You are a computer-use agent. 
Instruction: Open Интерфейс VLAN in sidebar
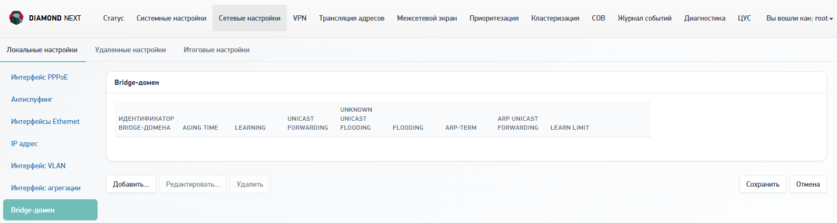(38, 166)
